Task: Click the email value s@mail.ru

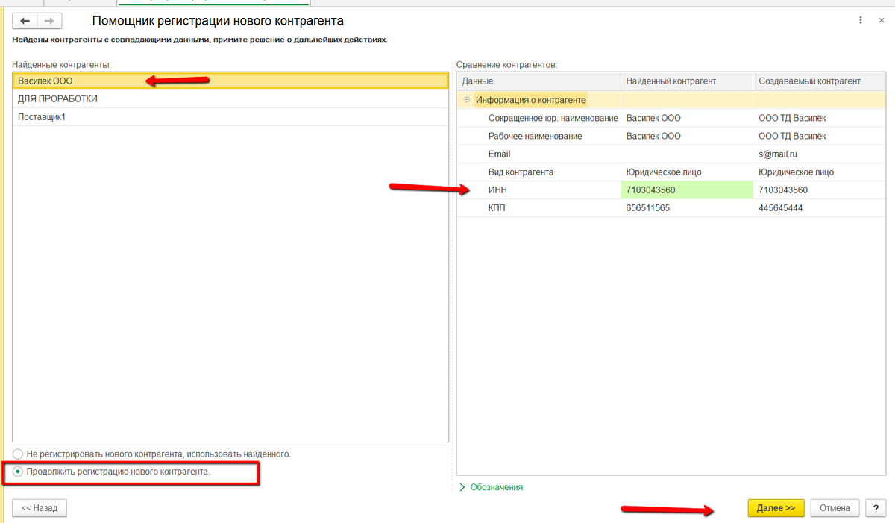Action: [x=778, y=154]
